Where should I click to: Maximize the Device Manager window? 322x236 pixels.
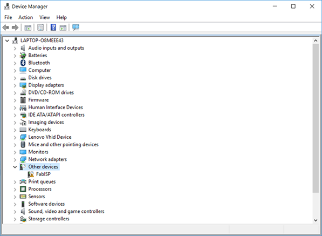coord(293,6)
